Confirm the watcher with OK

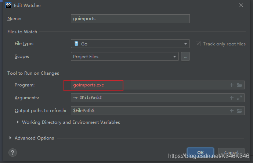pyautogui.click(x=200, y=153)
